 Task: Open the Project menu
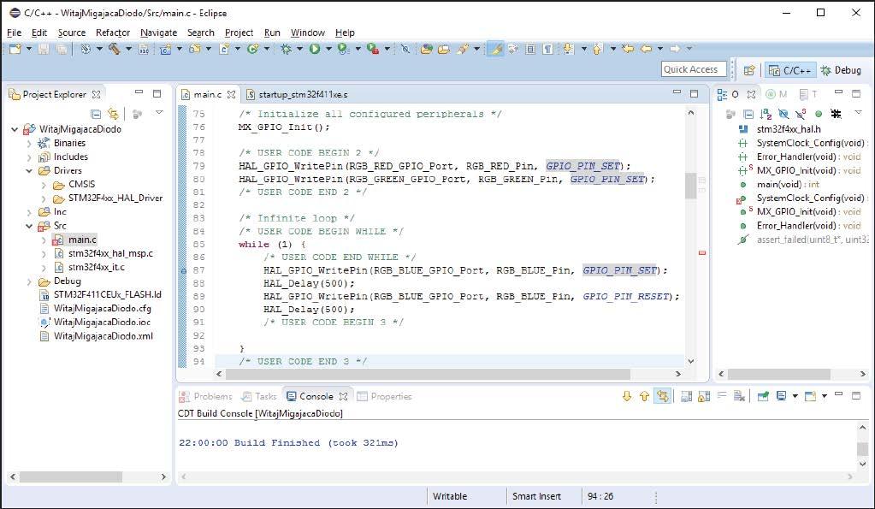coord(239,33)
